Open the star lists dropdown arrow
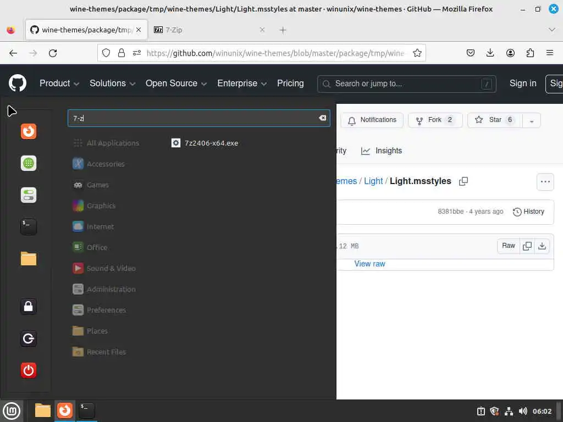This screenshot has height=422, width=563. point(532,121)
